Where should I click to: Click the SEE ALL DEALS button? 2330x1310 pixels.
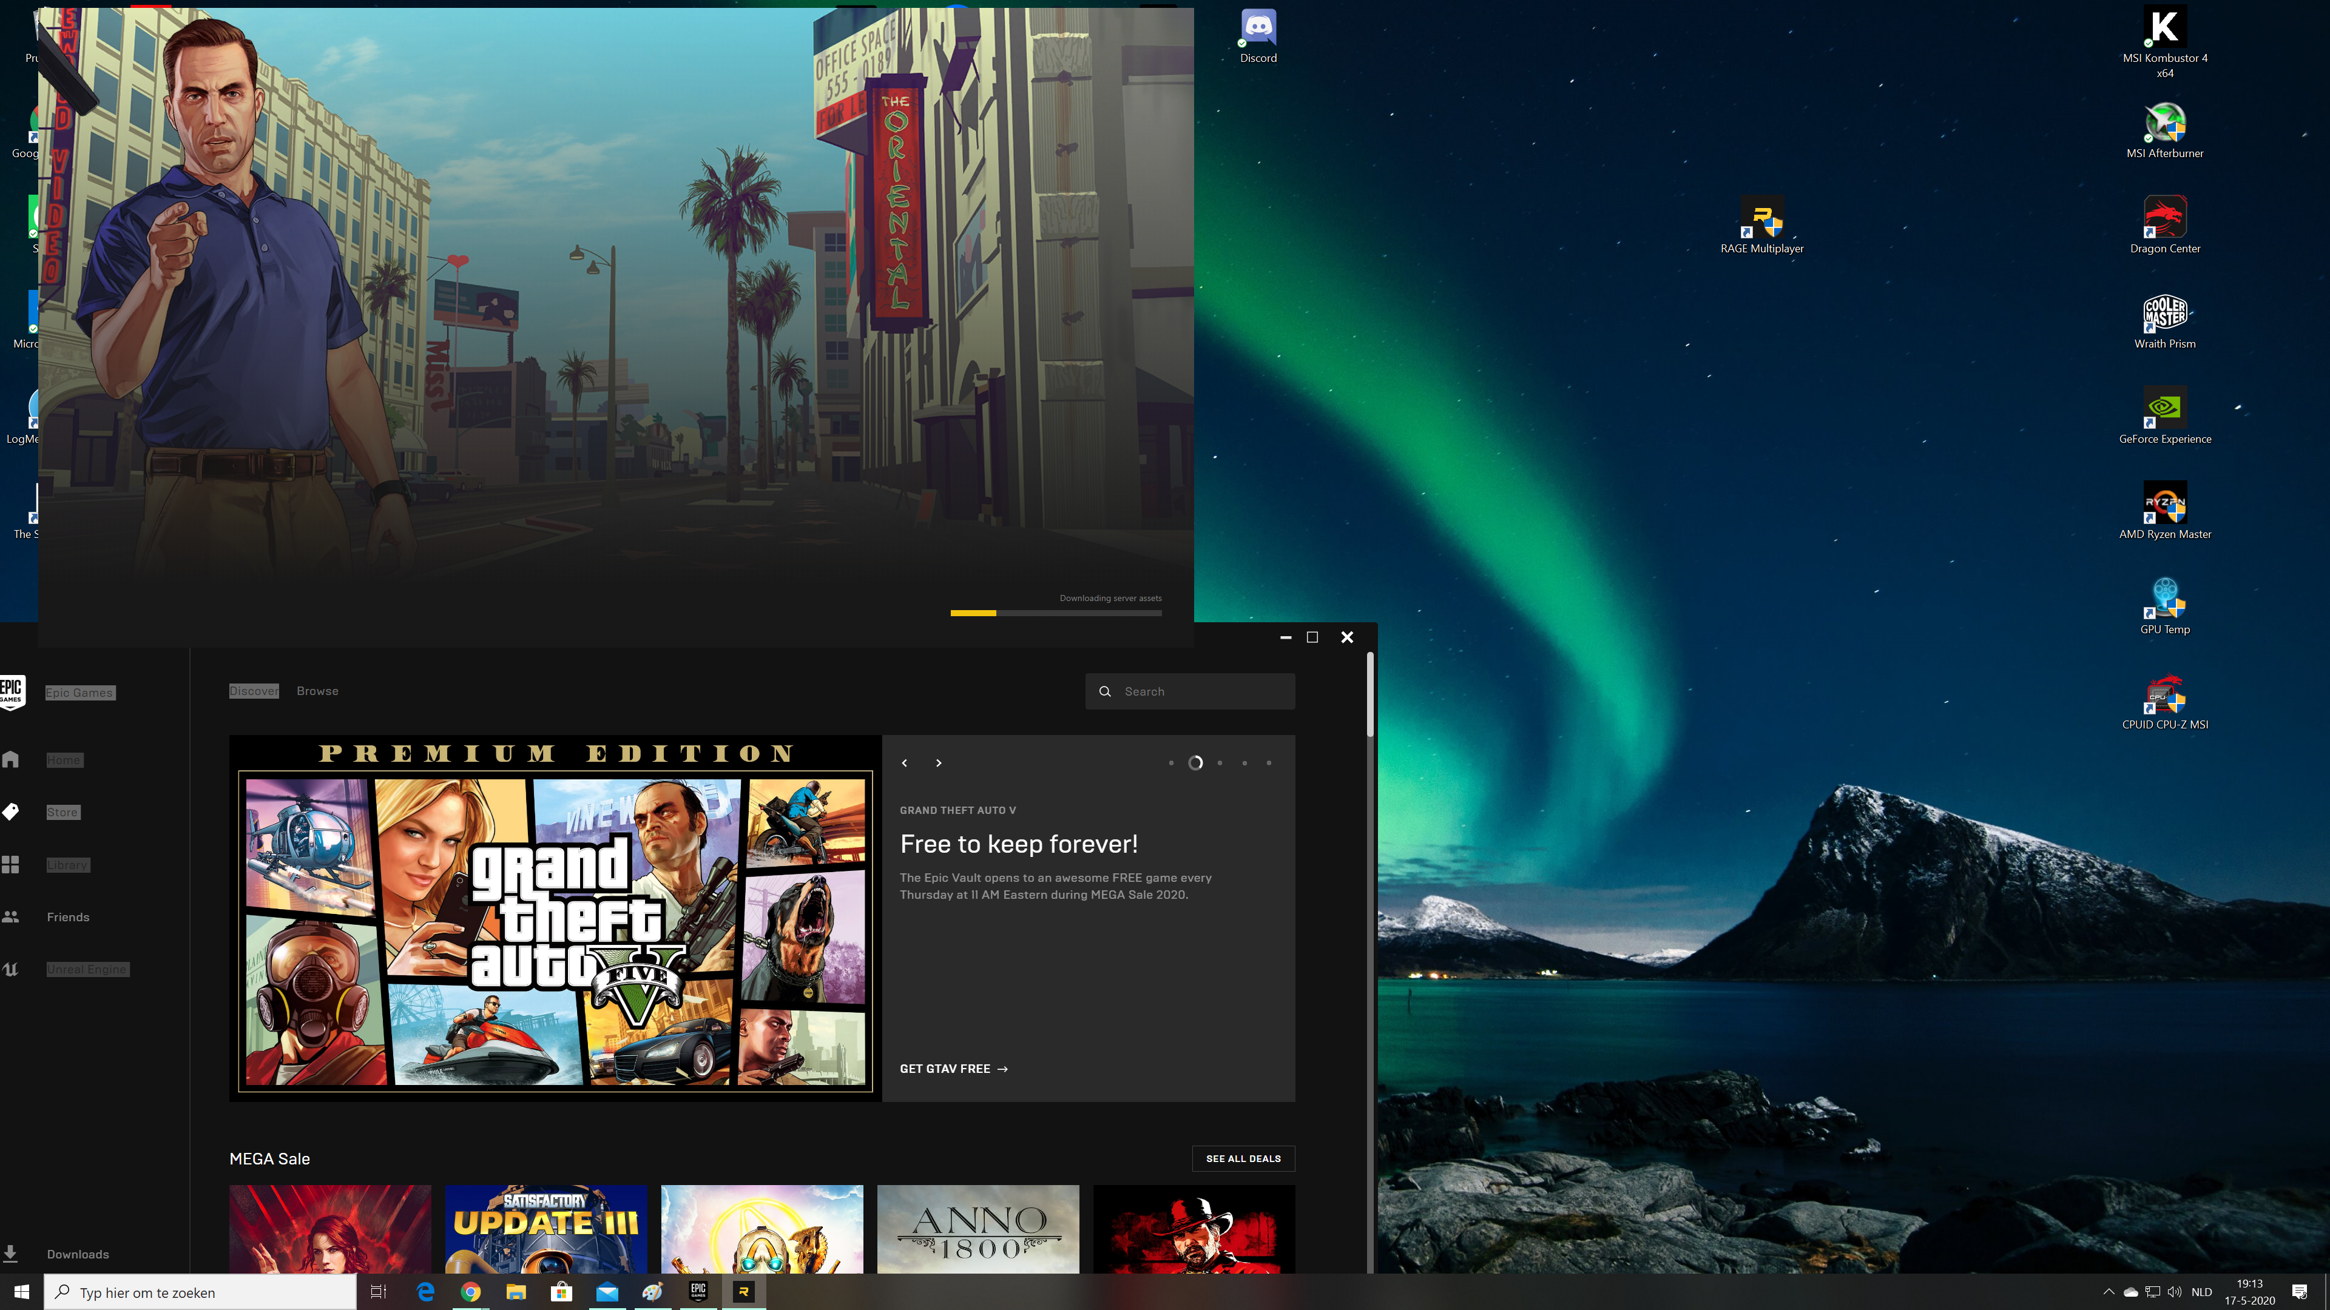pyautogui.click(x=1243, y=1158)
